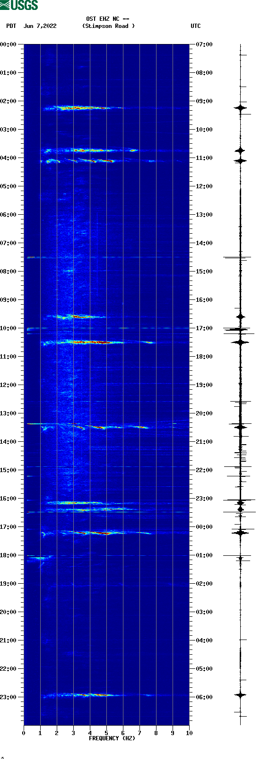Click the 13:00 PDT time label
The height and width of the screenshot is (763, 261).
[x=9, y=413]
